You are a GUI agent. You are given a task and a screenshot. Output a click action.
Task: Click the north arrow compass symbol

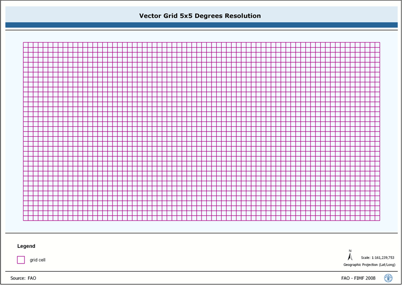350,257
